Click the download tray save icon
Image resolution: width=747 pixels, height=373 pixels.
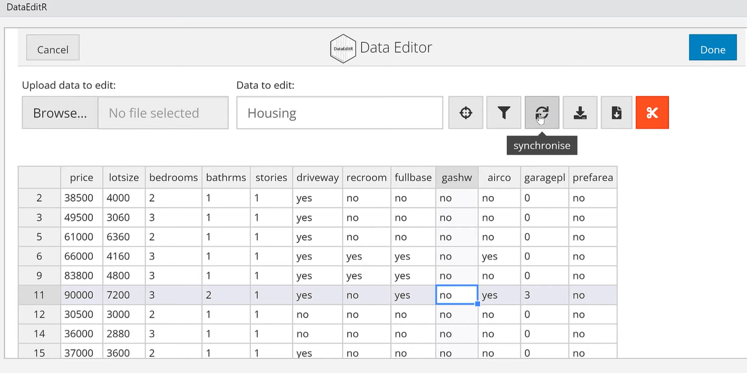pyautogui.click(x=580, y=112)
